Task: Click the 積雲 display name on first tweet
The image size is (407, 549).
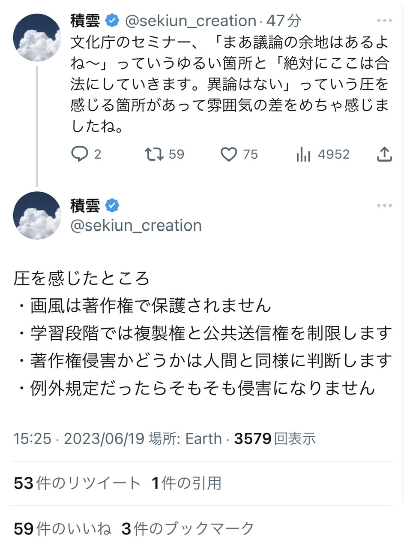Action: [x=85, y=20]
